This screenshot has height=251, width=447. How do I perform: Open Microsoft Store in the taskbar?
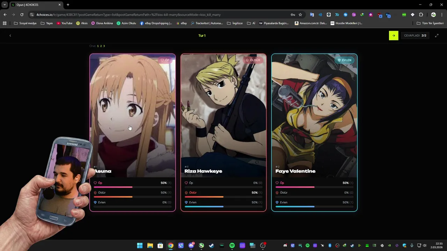click(x=160, y=245)
